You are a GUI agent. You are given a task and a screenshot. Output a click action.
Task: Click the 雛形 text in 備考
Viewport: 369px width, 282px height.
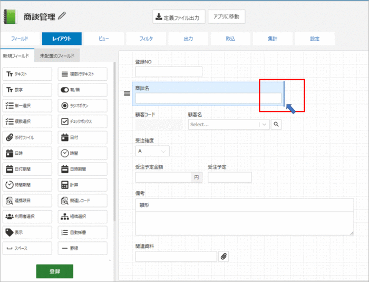(144, 205)
